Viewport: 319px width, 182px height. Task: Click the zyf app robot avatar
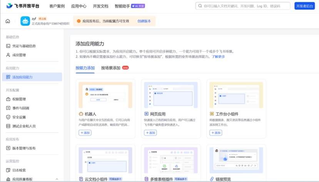[25, 21]
